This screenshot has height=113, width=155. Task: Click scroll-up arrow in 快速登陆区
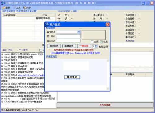click(x=108, y=61)
